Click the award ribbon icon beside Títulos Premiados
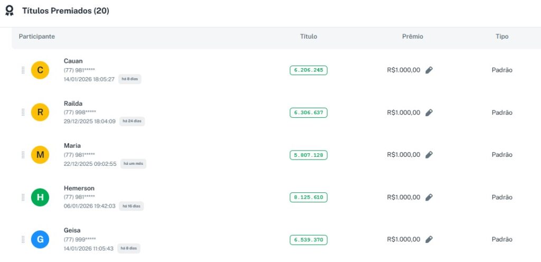The image size is (541, 262). [10, 11]
